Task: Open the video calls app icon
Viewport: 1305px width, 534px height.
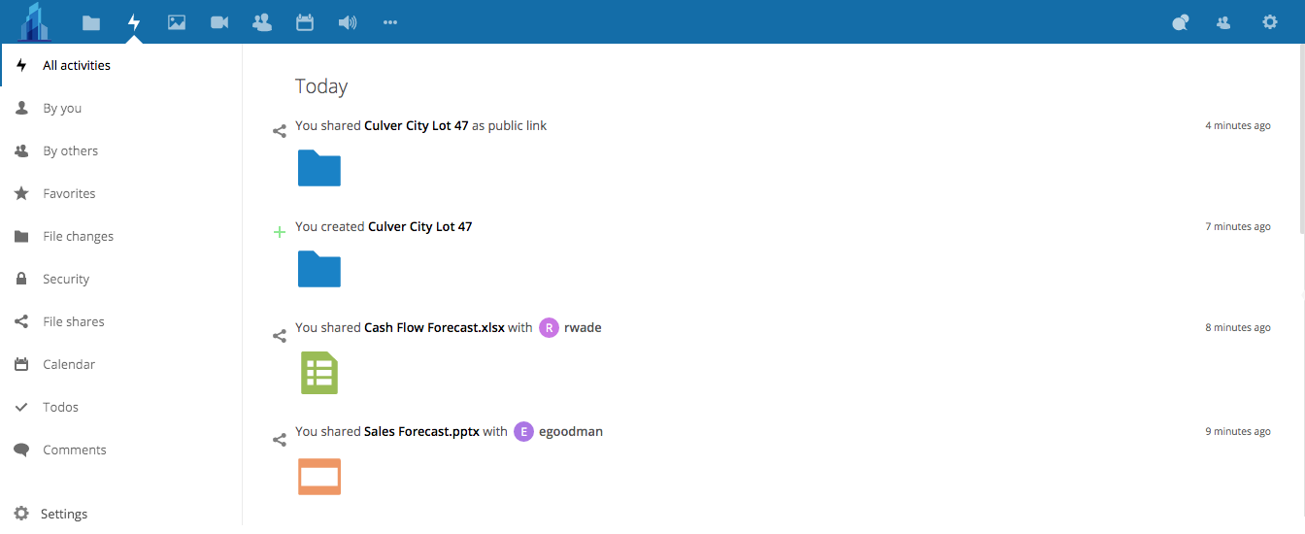Action: pyautogui.click(x=219, y=22)
